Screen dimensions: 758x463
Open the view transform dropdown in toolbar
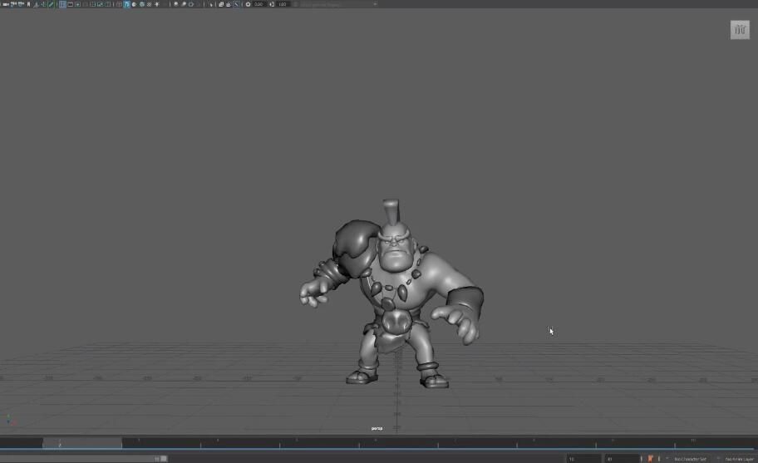coord(337,4)
